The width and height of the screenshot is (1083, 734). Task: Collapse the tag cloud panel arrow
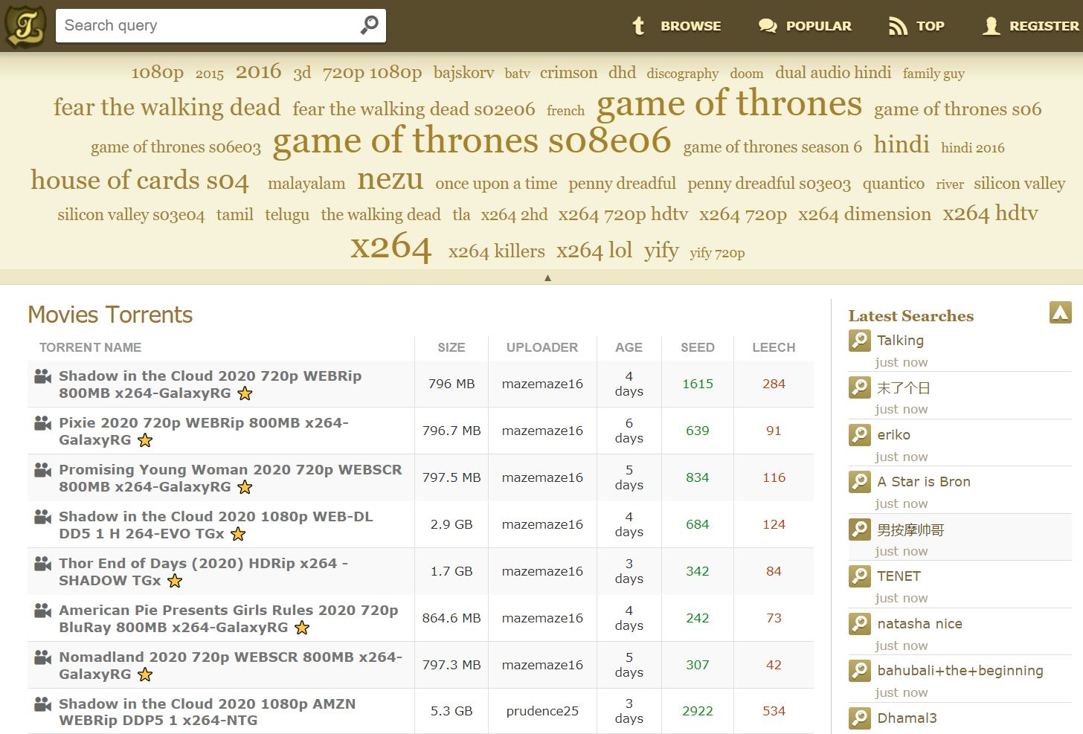548,277
